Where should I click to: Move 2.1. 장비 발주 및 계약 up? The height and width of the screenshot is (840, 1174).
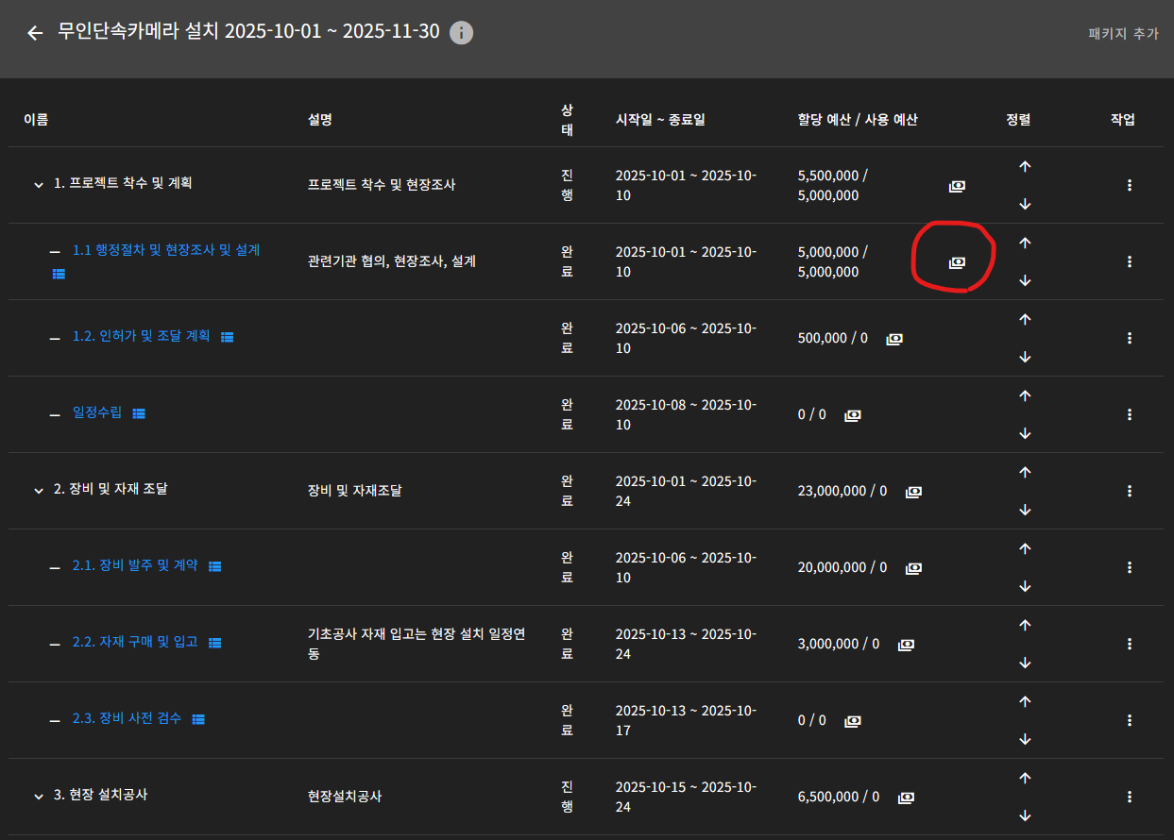(1025, 548)
